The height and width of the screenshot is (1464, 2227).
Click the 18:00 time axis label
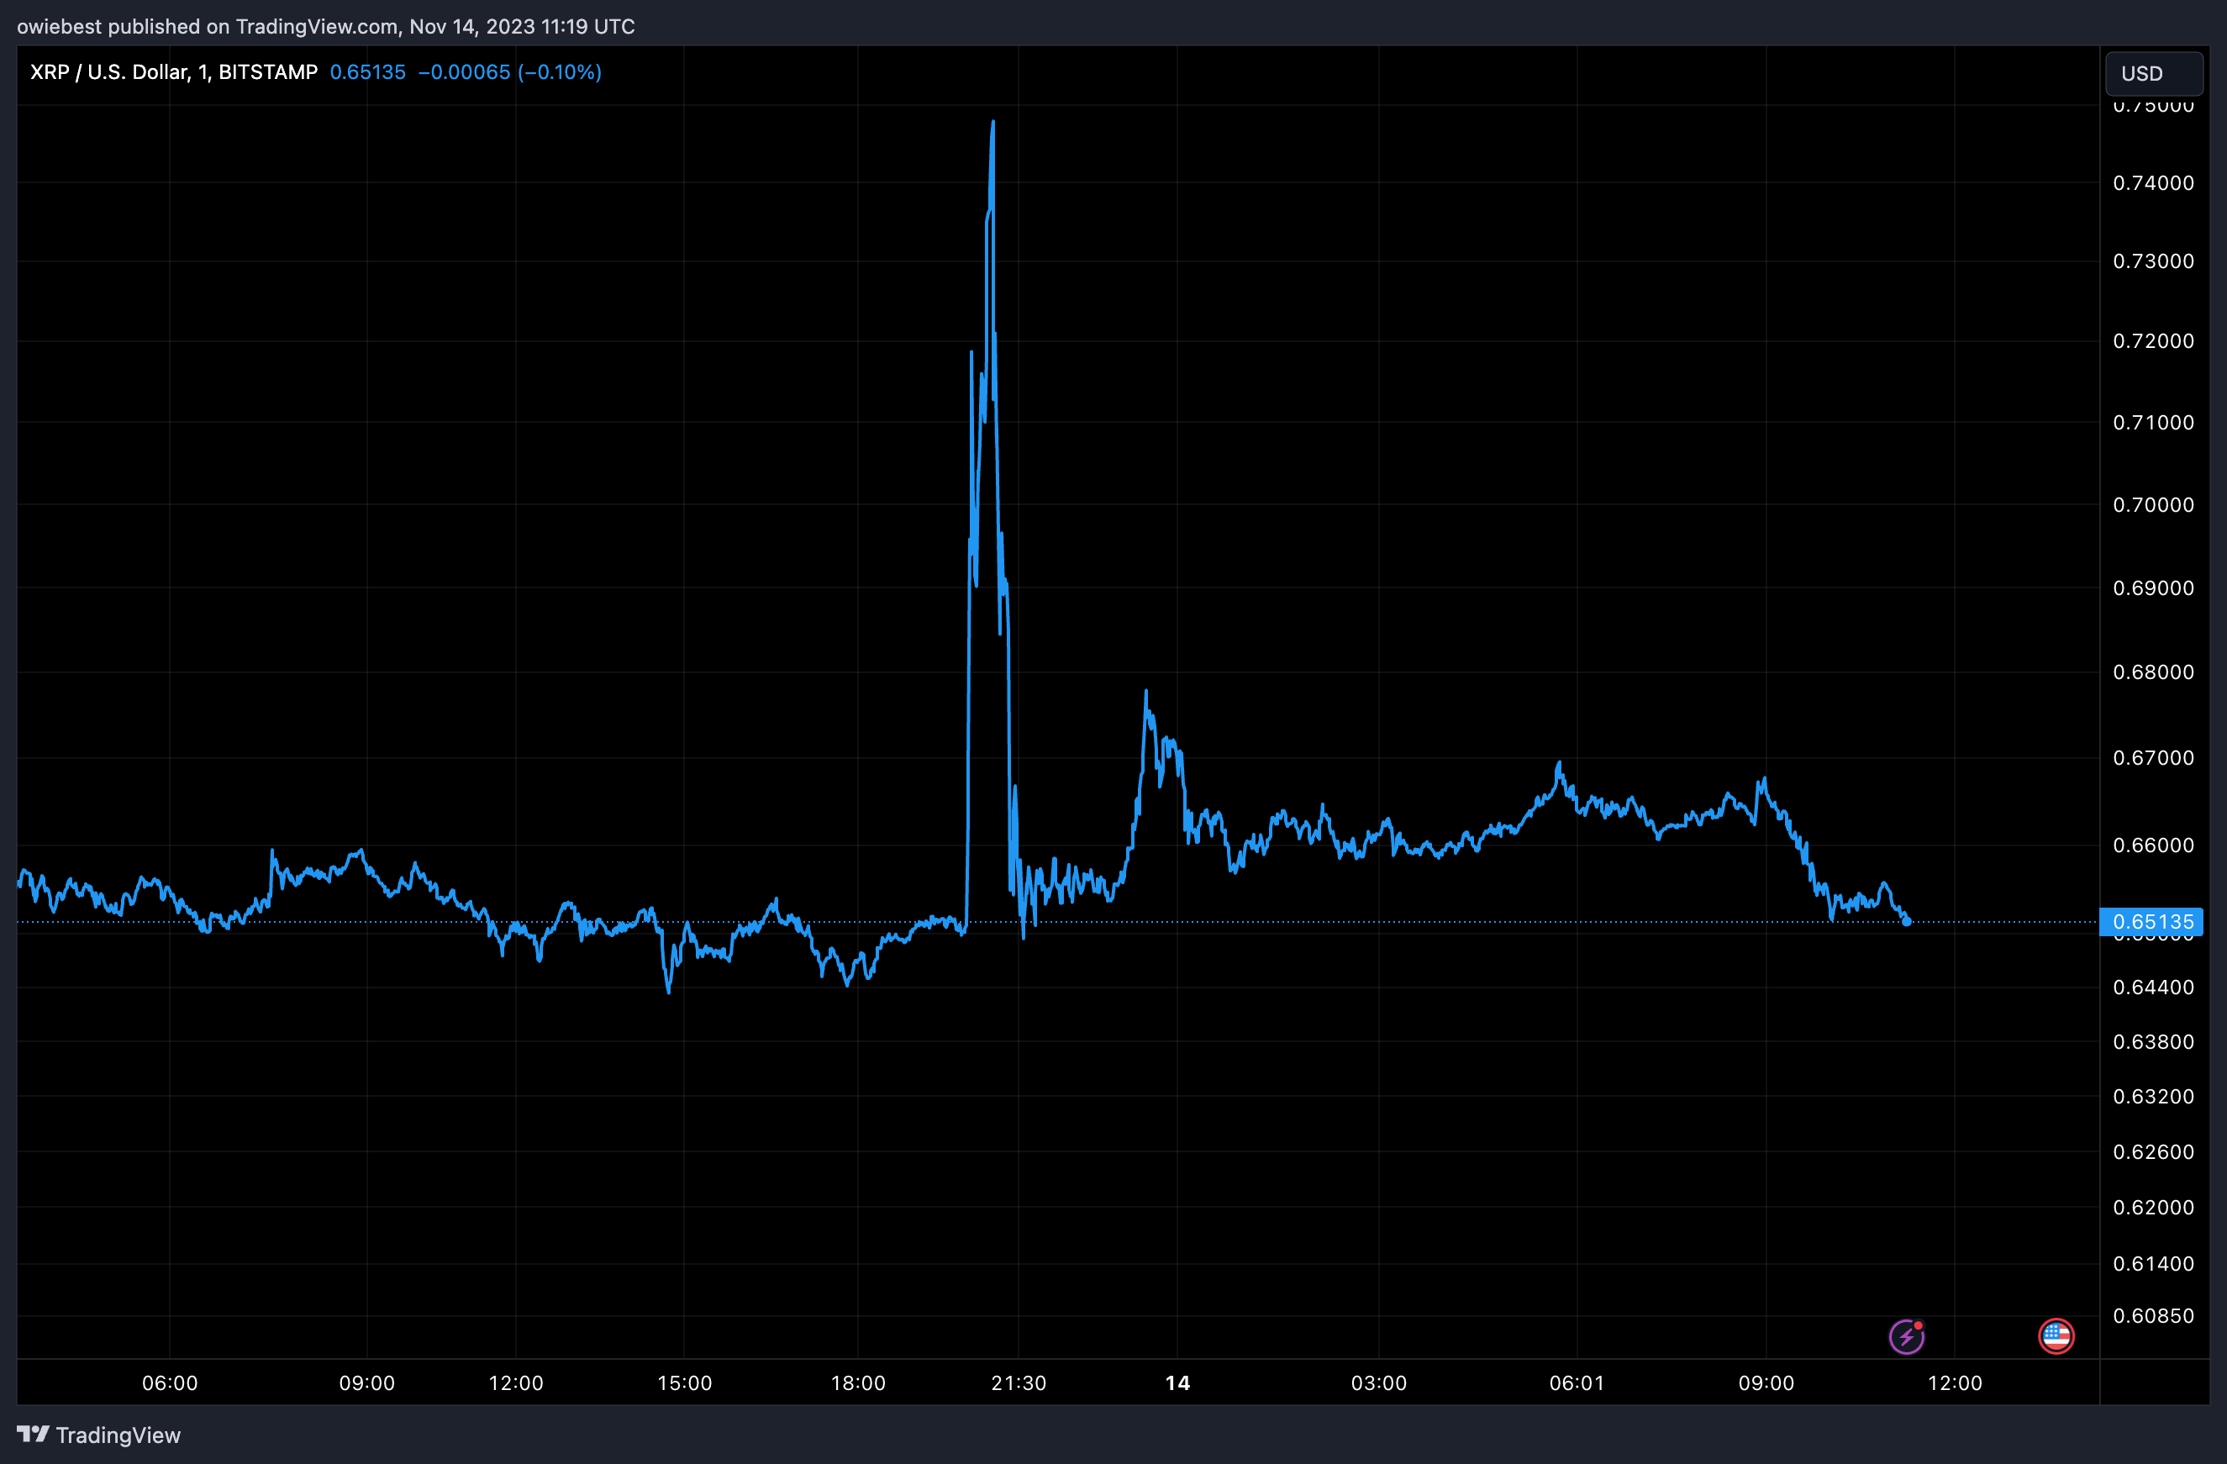tap(858, 1382)
